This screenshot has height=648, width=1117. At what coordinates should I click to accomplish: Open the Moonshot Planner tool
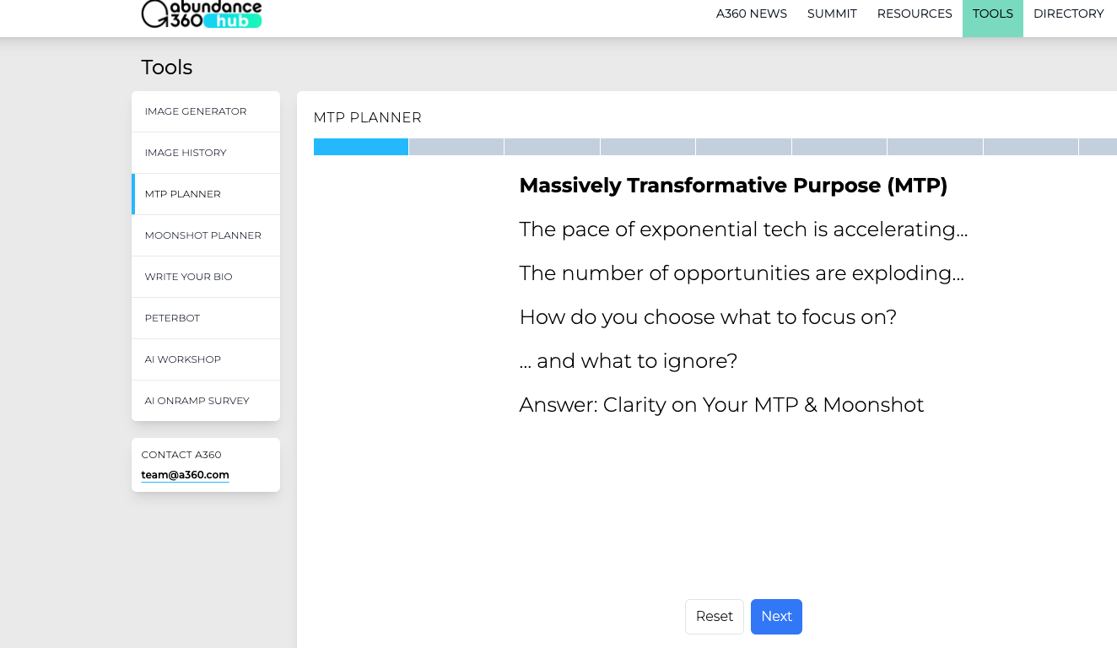(203, 235)
